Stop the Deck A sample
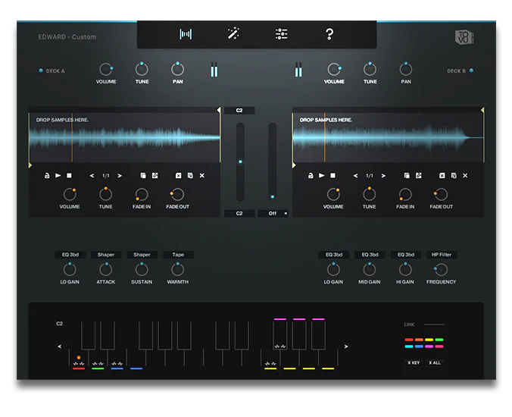This screenshot has height=417, width=512. tap(69, 175)
